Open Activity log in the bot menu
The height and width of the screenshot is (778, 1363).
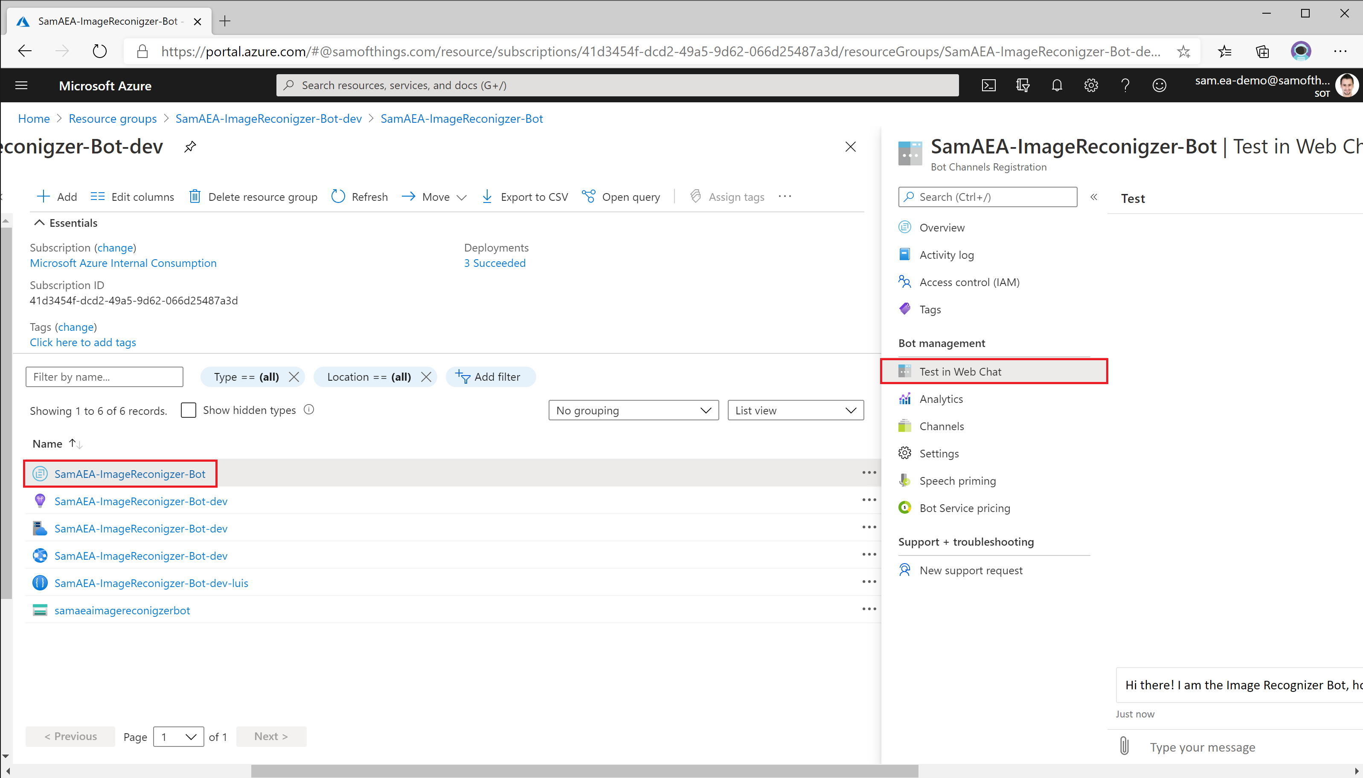pos(947,255)
